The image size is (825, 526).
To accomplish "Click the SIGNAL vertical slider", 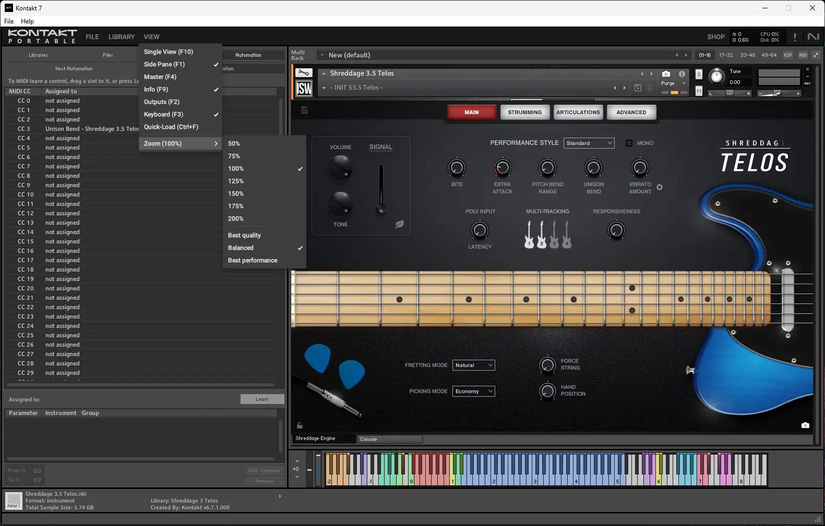I will coord(381,189).
